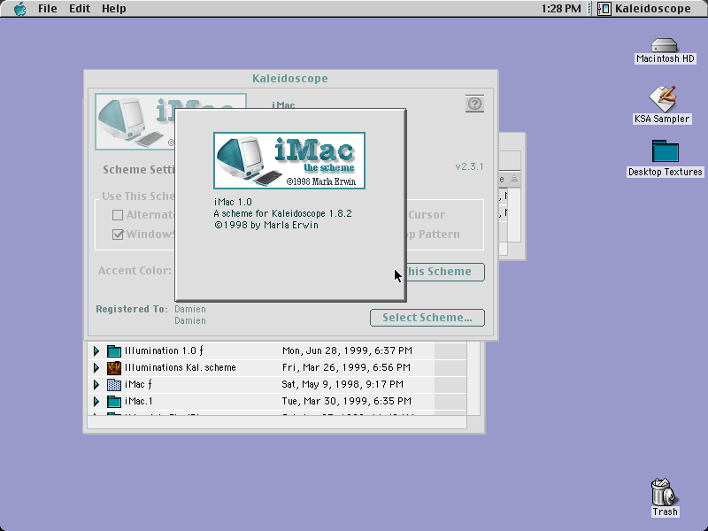Click the Select Scheme... button
708x531 pixels.
(427, 318)
